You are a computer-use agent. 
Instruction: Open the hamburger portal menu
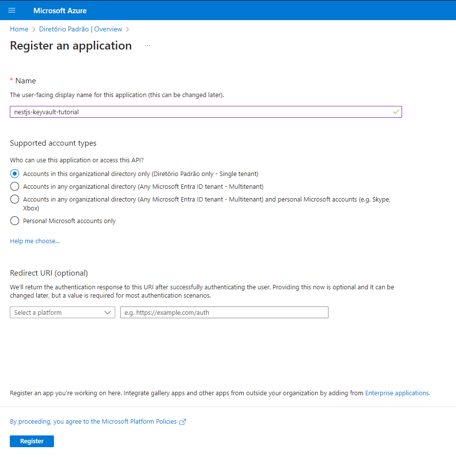point(12,10)
